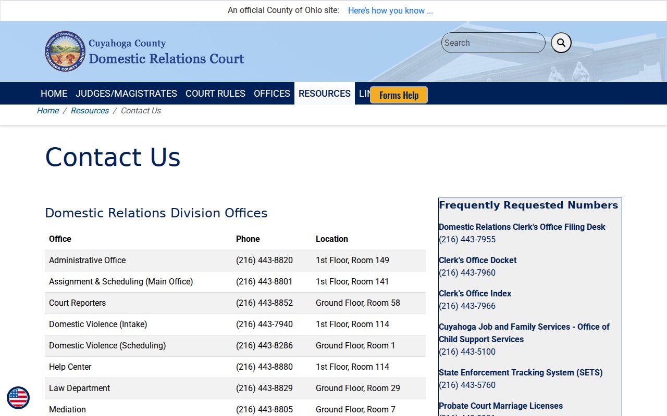Open Cuyahoga Job and Family Services link
This screenshot has width=667, height=416.
click(x=524, y=333)
